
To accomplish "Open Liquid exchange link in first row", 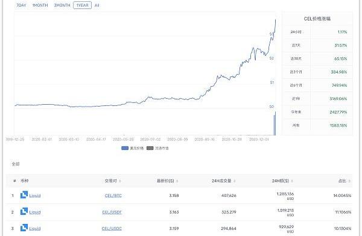I will (x=35, y=196).
